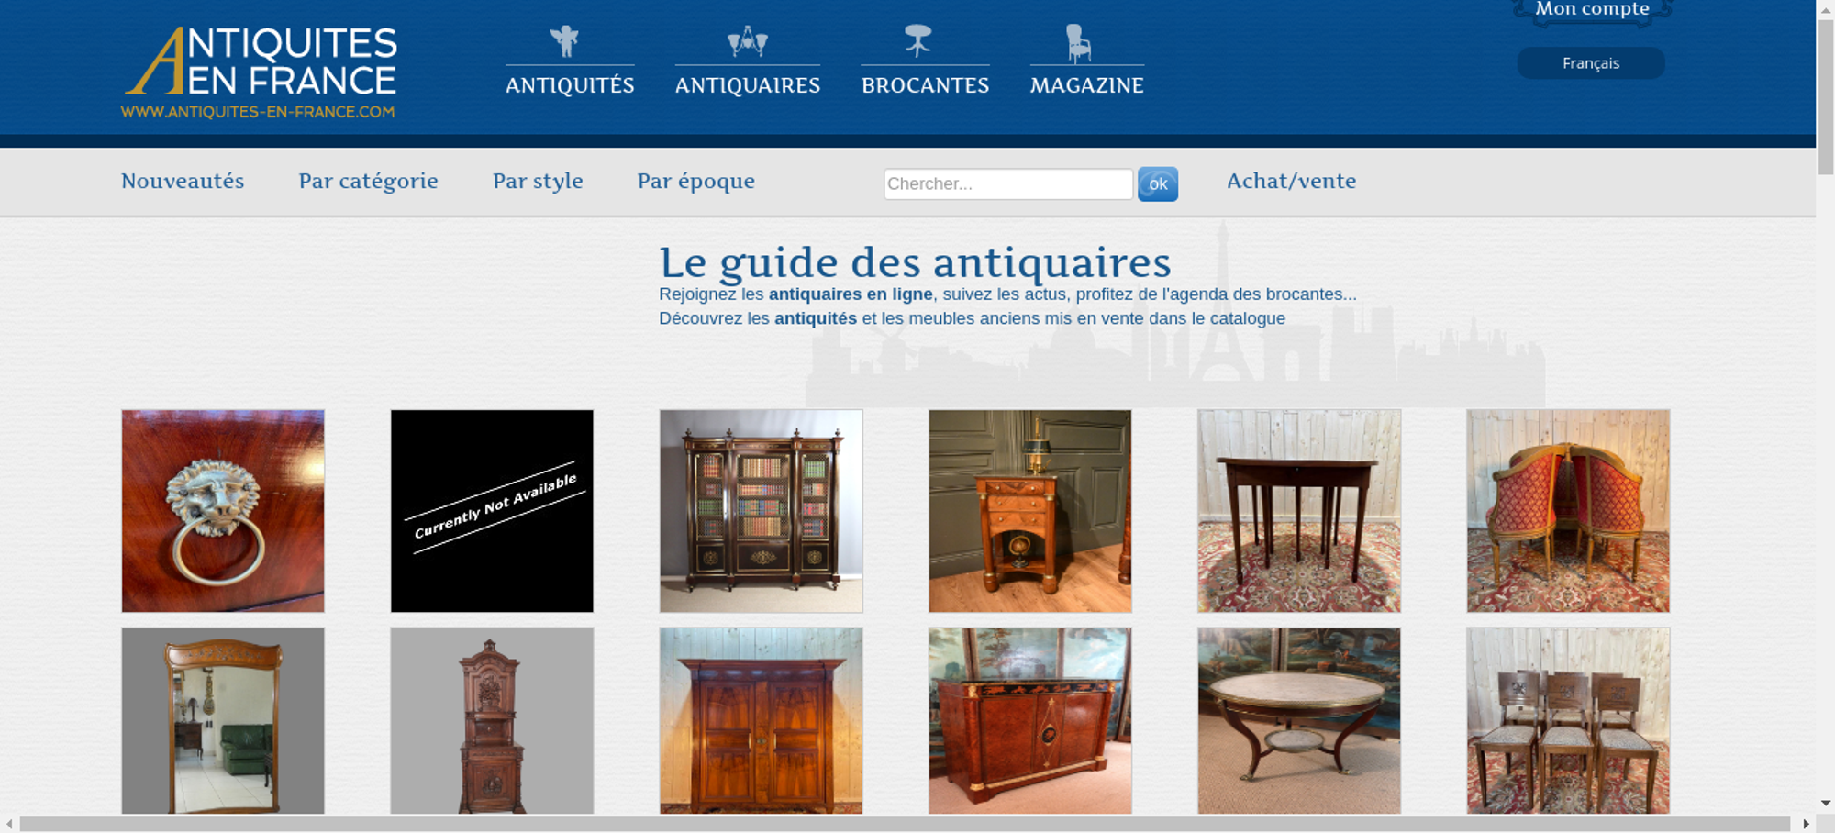Screen dimensions: 1835x833
Task: Click the cherub icon above Antiquités
Action: (564, 41)
